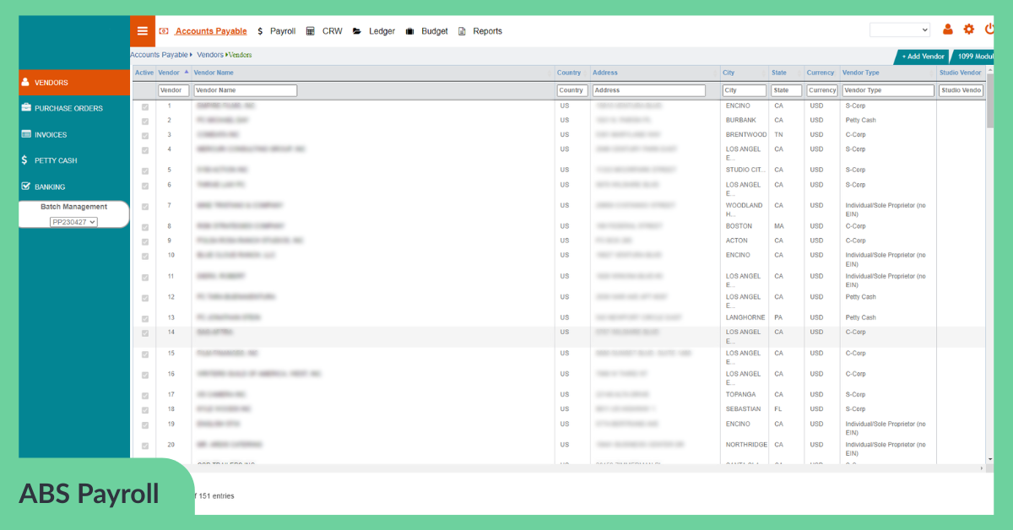The width and height of the screenshot is (1013, 530).
Task: Click the Vendor number filter field
Action: coord(174,90)
